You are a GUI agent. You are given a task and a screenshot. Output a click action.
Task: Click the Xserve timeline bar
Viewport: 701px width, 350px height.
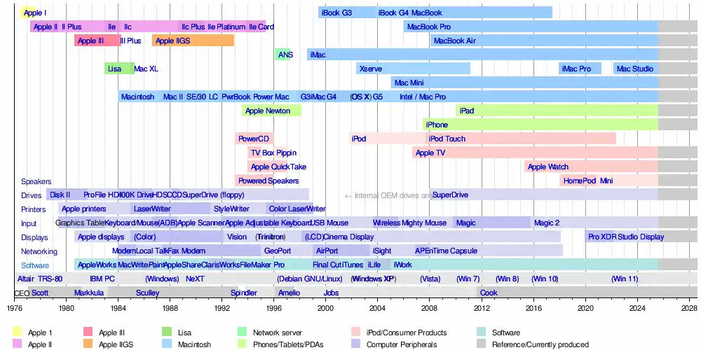(x=370, y=69)
